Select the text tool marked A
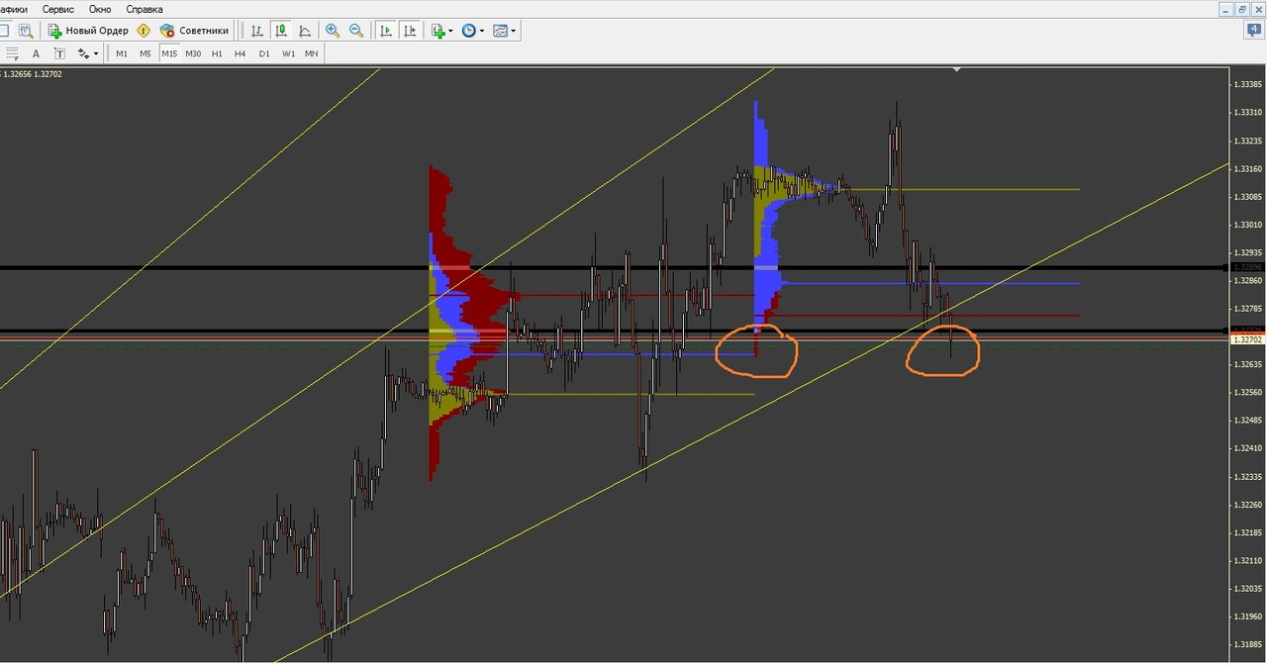 pyautogui.click(x=37, y=53)
